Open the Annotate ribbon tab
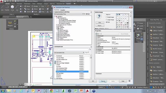Image resolution: width=166 pixels, height=93 pixels. [19, 4]
